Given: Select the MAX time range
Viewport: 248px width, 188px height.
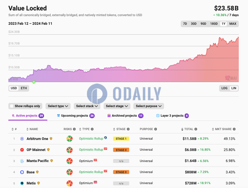Looking at the screenshot, I should [233, 24].
